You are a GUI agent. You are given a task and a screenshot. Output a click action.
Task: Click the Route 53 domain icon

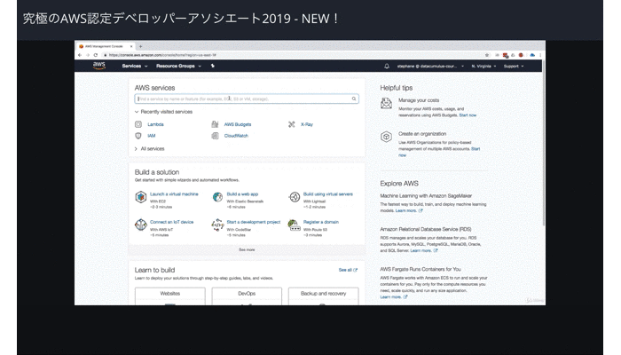pos(294,225)
